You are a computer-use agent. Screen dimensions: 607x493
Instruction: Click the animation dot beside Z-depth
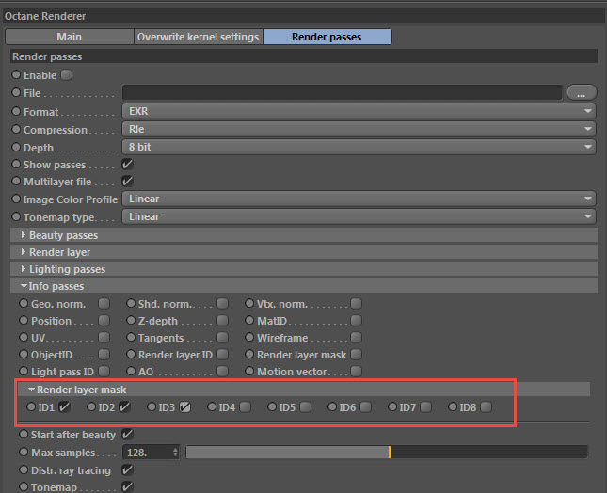(131, 321)
